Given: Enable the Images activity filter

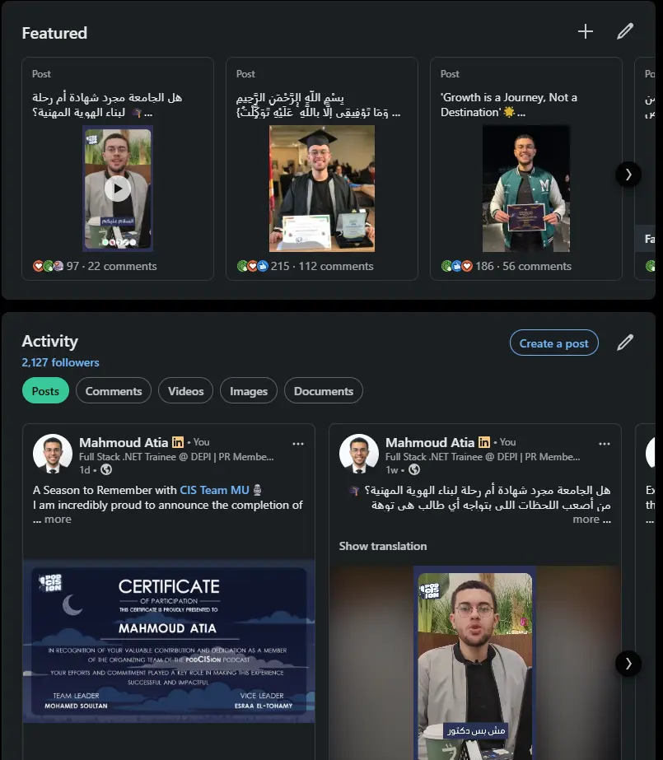Looking at the screenshot, I should [x=248, y=390].
